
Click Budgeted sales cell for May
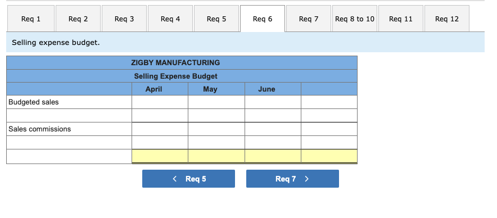[x=216, y=102]
